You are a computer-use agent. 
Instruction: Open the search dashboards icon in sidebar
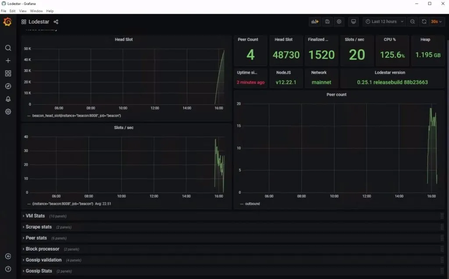(x=8, y=48)
